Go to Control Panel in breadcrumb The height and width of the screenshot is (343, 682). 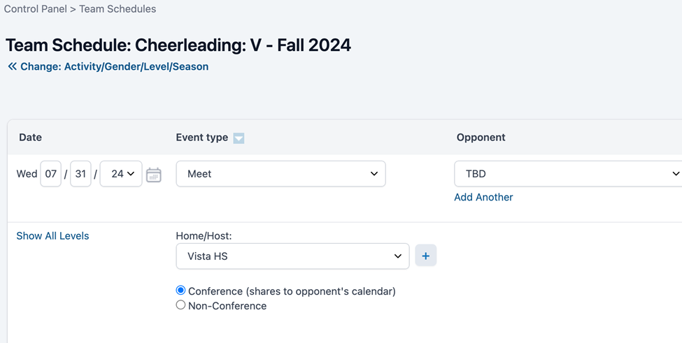click(35, 8)
